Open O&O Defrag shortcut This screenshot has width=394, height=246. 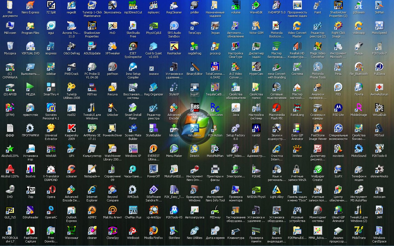click(x=71, y=46)
